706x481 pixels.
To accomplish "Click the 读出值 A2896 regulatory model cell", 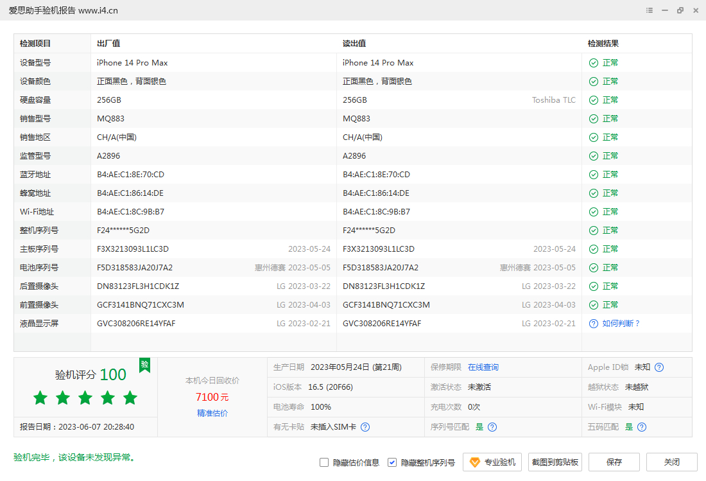I will coord(354,156).
